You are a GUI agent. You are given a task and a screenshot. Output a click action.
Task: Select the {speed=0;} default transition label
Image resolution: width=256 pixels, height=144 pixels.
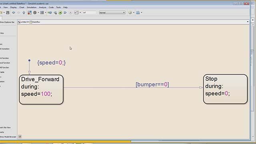click(52, 62)
